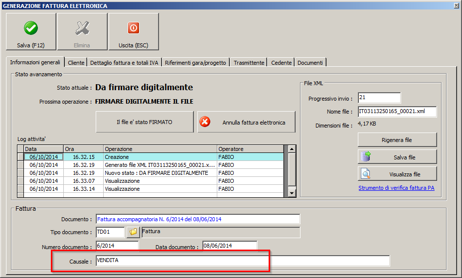Image resolution: width=462 pixels, height=278 pixels.
Task: Click the red X icon on Annulla fattura elettronica
Action: click(205, 122)
